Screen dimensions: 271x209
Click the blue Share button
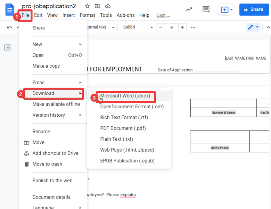(x=254, y=9)
